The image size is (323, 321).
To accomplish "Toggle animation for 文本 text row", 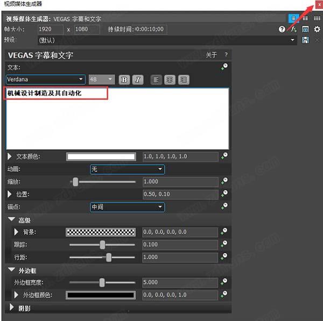I will coord(224,67).
